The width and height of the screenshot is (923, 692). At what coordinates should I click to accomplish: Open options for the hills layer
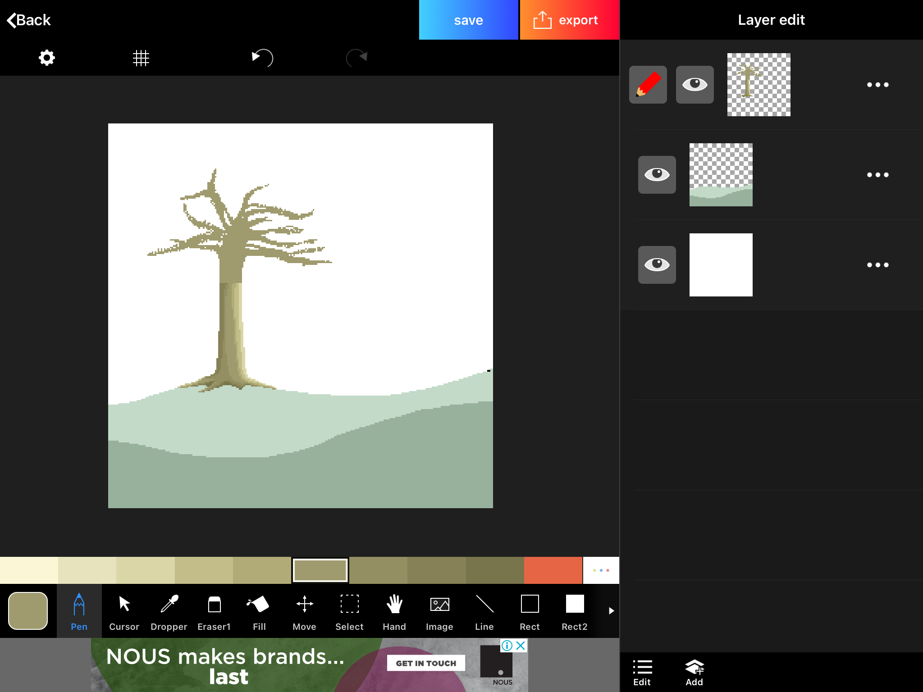click(877, 175)
